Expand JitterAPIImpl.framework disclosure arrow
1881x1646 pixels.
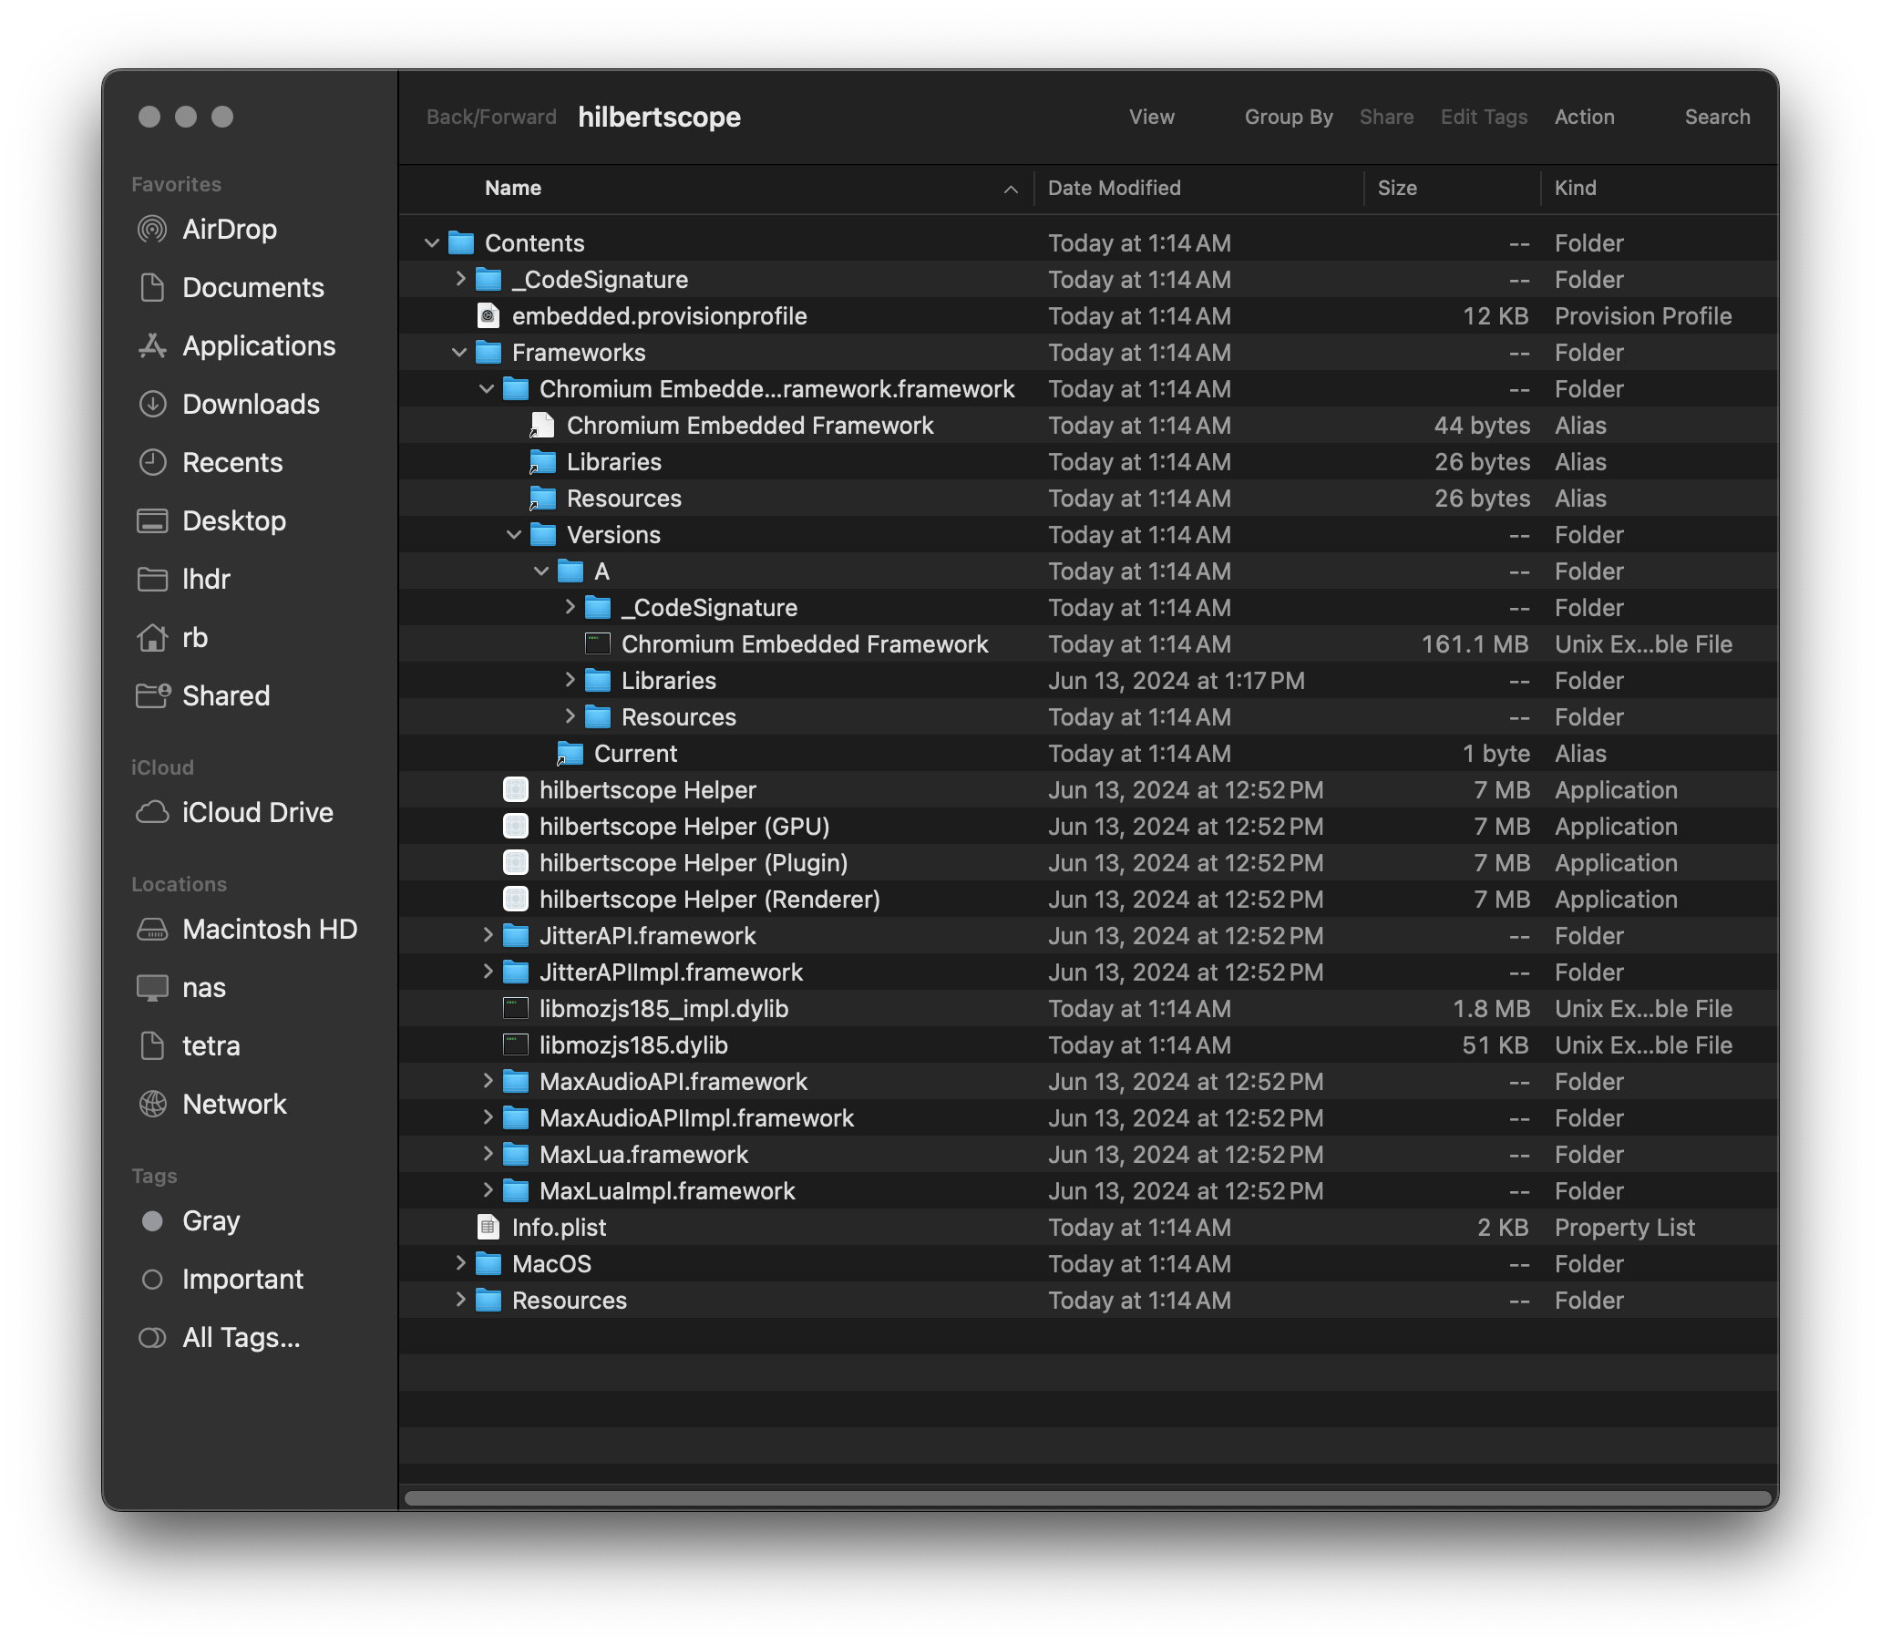coord(488,972)
